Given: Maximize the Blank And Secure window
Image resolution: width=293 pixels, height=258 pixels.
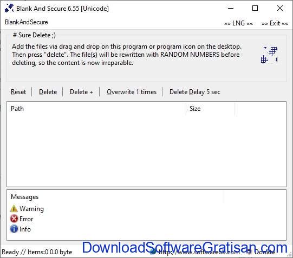Looking at the screenshot, I should [255, 8].
